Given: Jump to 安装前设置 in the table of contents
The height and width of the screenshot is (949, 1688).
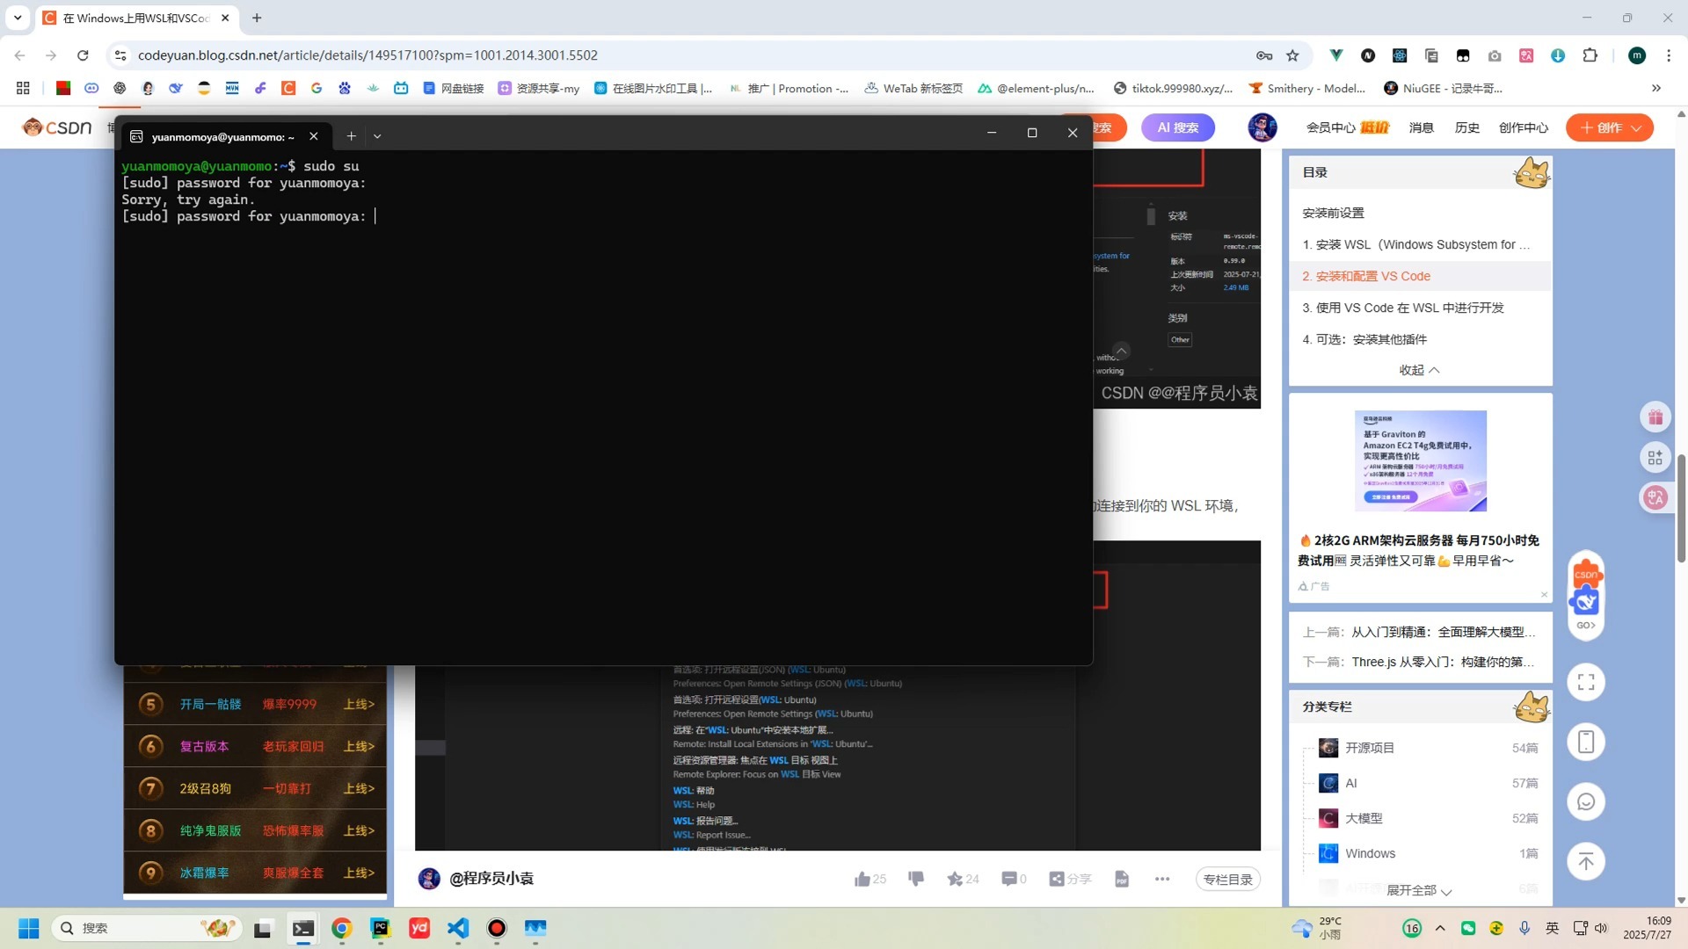Looking at the screenshot, I should 1333,213.
